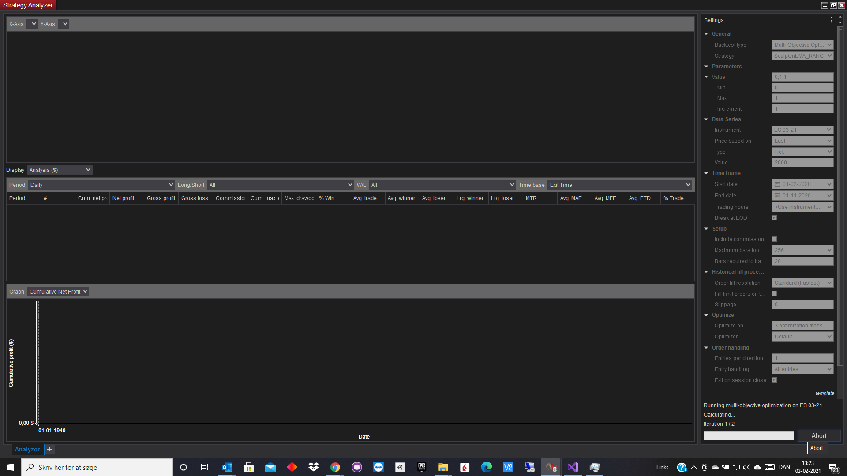Click the optimization progress bar
Viewport: 847px width, 476px height.
point(749,436)
